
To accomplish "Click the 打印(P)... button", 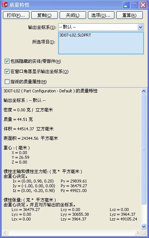I will (x=16, y=15).
